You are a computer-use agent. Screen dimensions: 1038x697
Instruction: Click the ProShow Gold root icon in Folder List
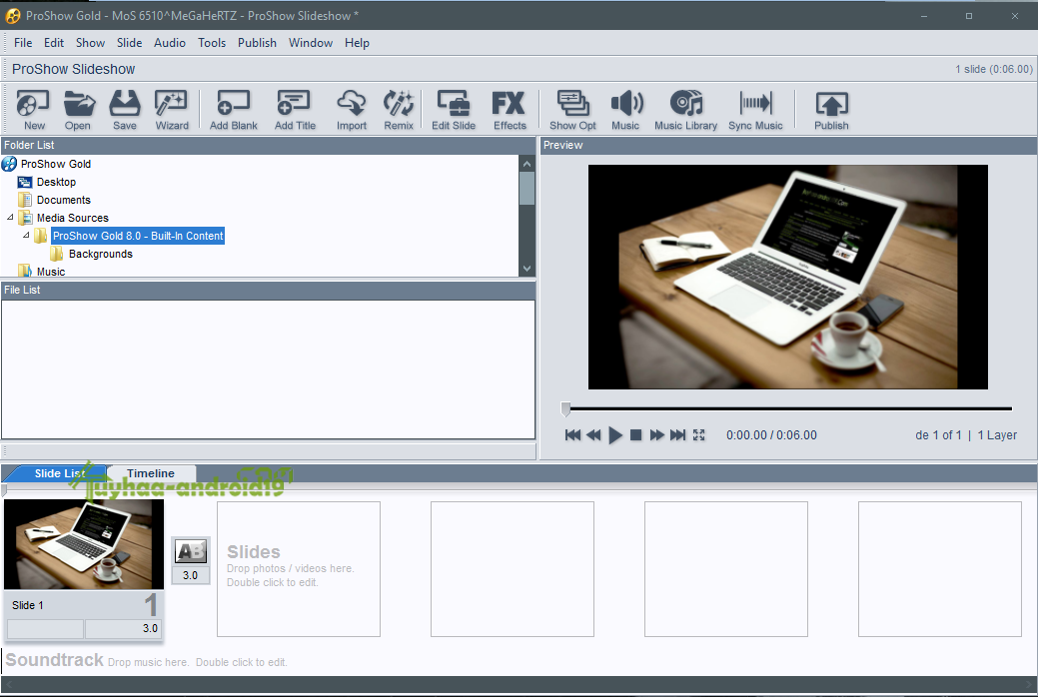[x=9, y=164]
